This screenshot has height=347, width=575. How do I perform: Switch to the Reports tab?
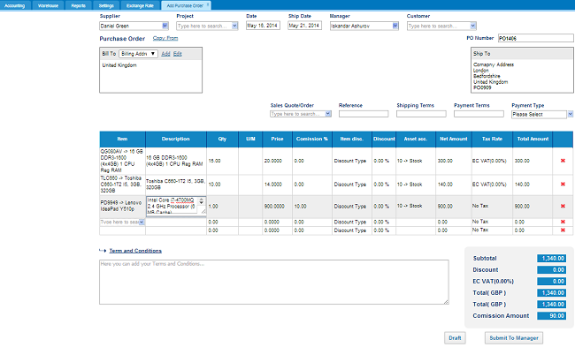(x=78, y=5)
